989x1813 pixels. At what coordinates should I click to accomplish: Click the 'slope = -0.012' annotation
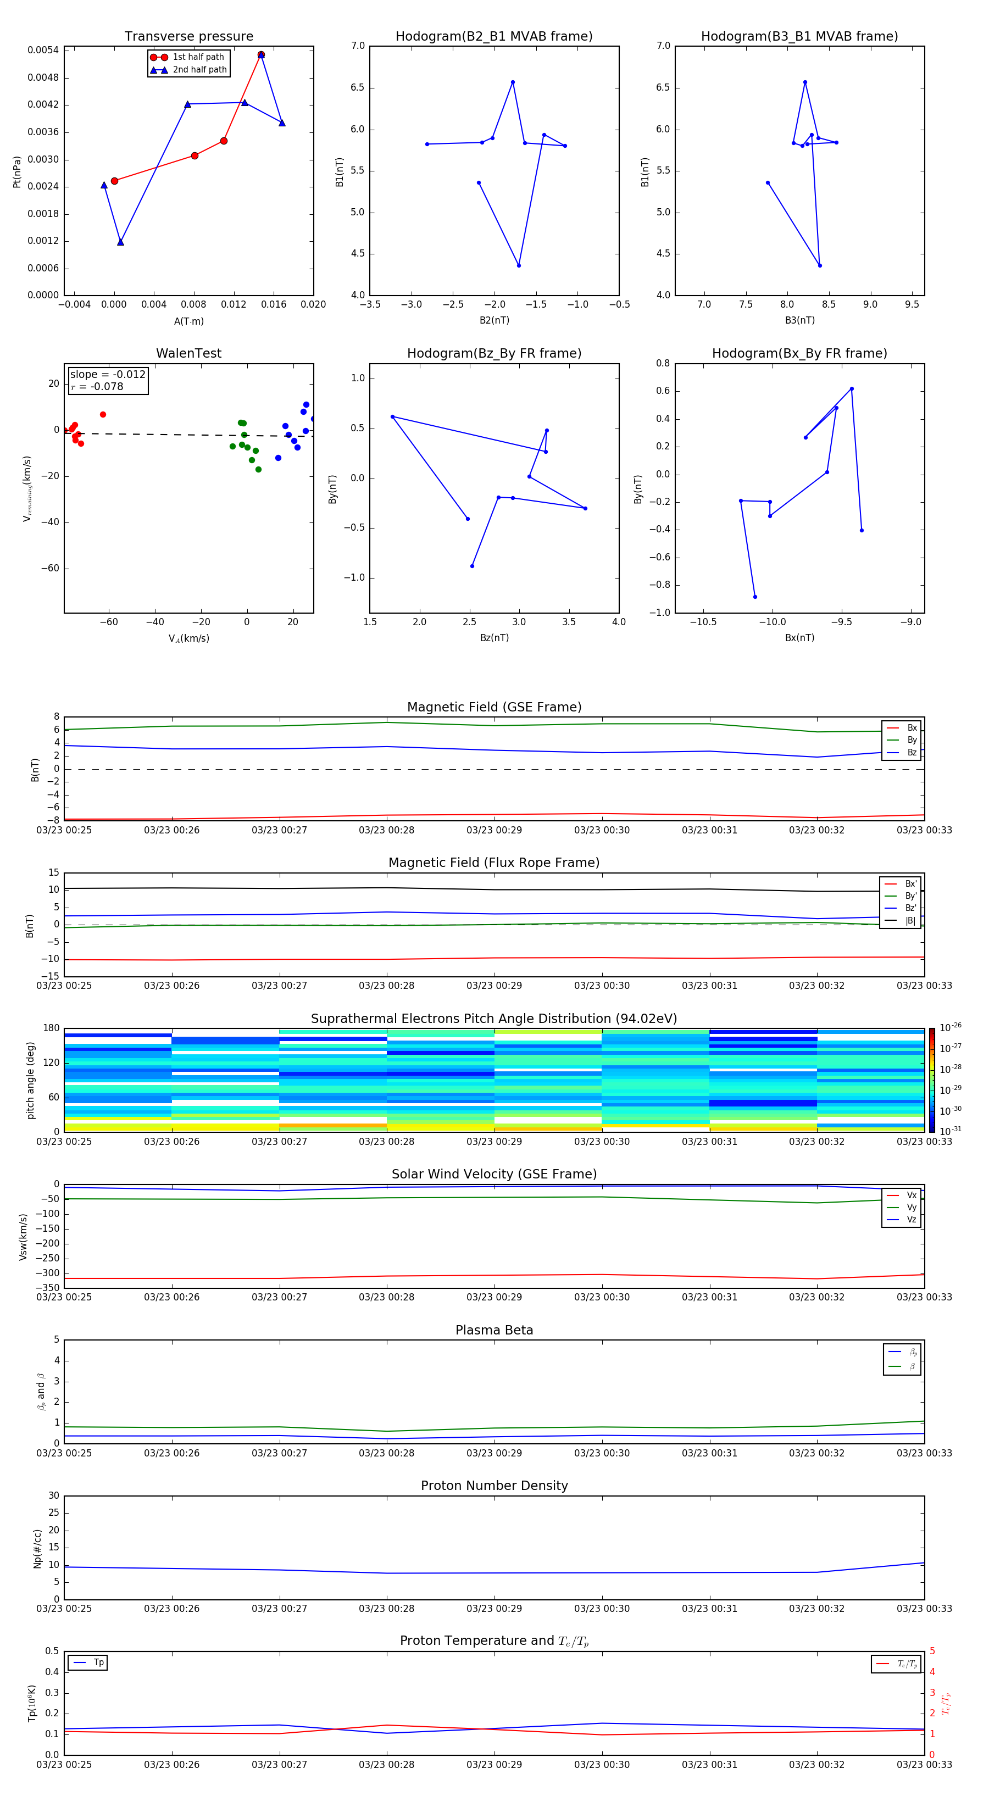coord(108,375)
